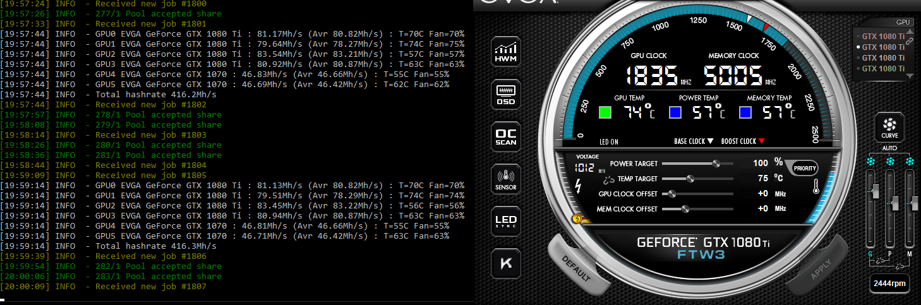Click the GPU list link chain icon
The height and width of the screenshot is (305, 921).
pyautogui.click(x=911, y=40)
